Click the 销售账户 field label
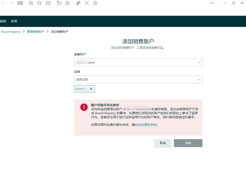The image size is (246, 184). point(80,54)
